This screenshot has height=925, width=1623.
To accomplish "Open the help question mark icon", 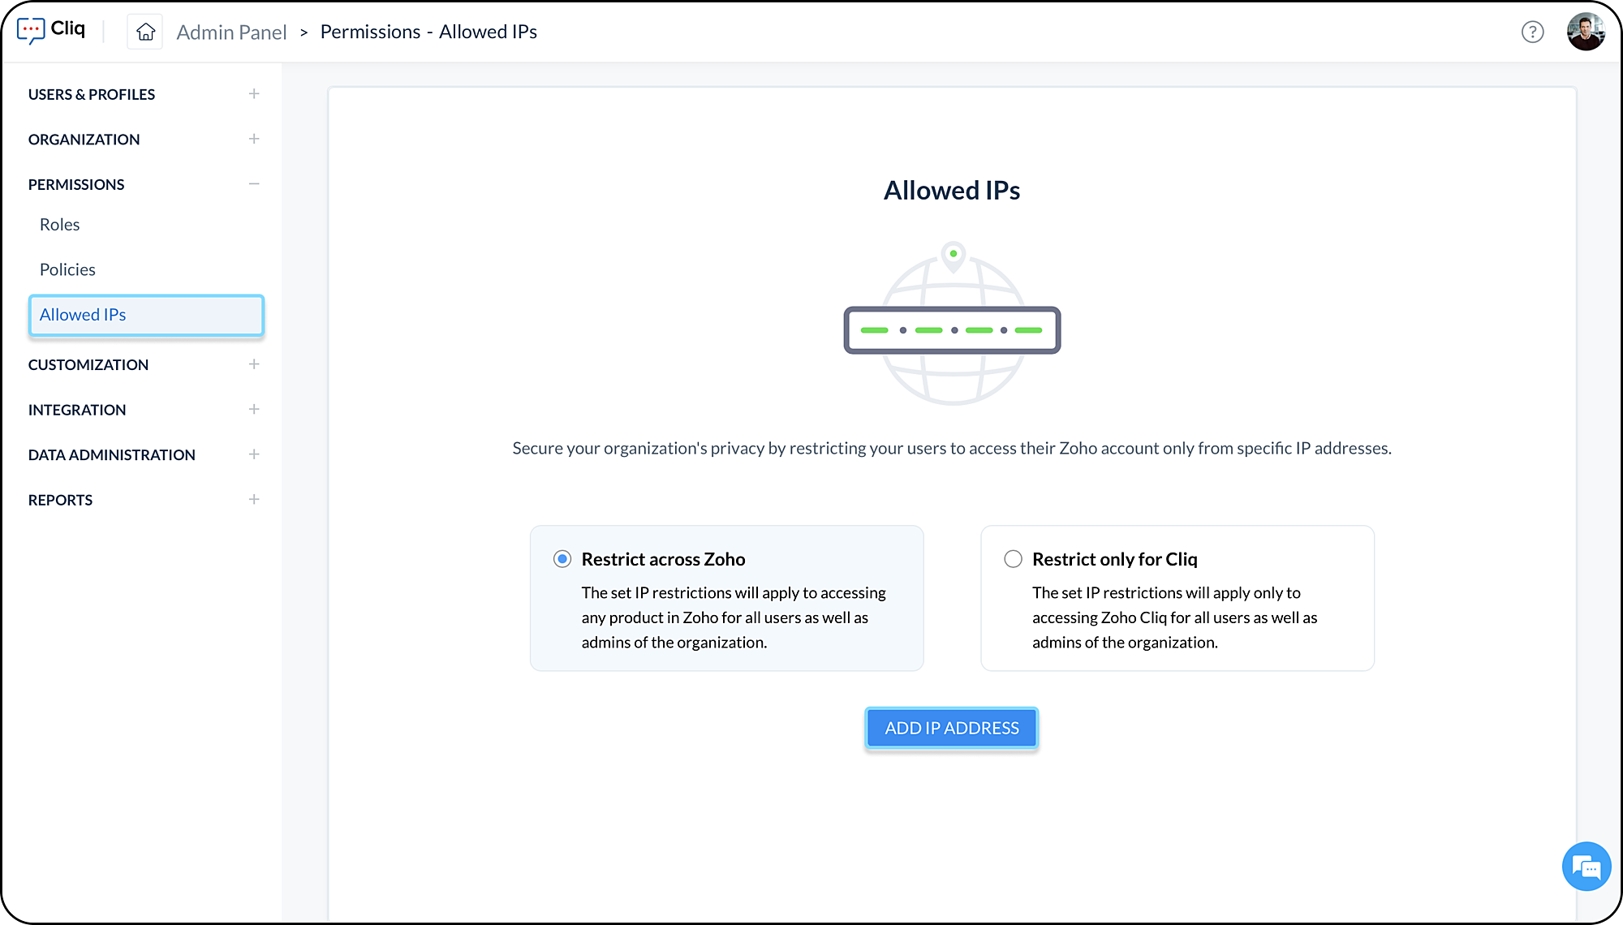I will [x=1532, y=32].
